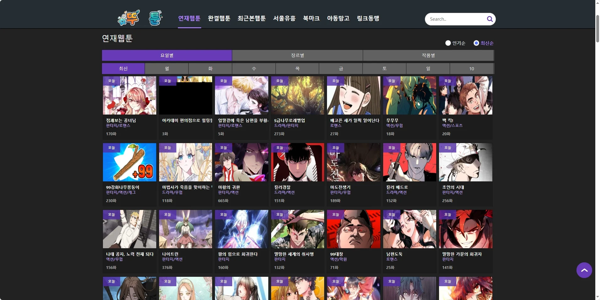The height and width of the screenshot is (300, 600).
Task: Click the site logo in the header
Action: point(140,18)
